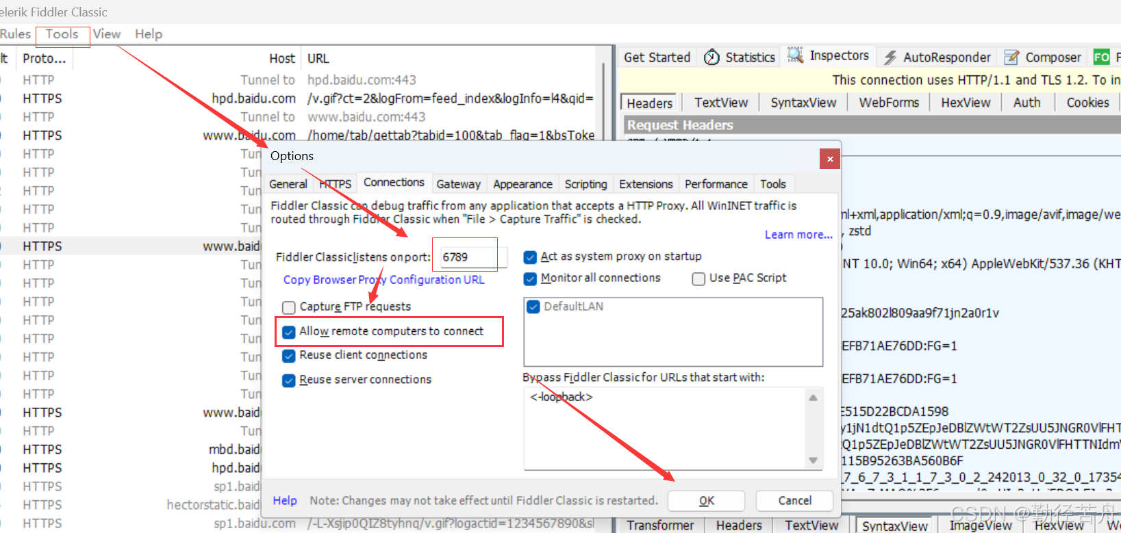
Task: Toggle Act as system proxy on startup
Action: pos(530,257)
